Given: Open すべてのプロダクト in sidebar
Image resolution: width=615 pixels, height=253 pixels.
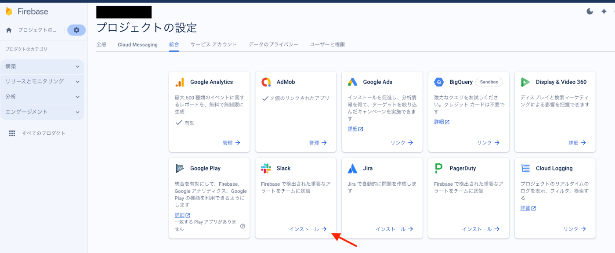Looking at the screenshot, I should click(44, 133).
